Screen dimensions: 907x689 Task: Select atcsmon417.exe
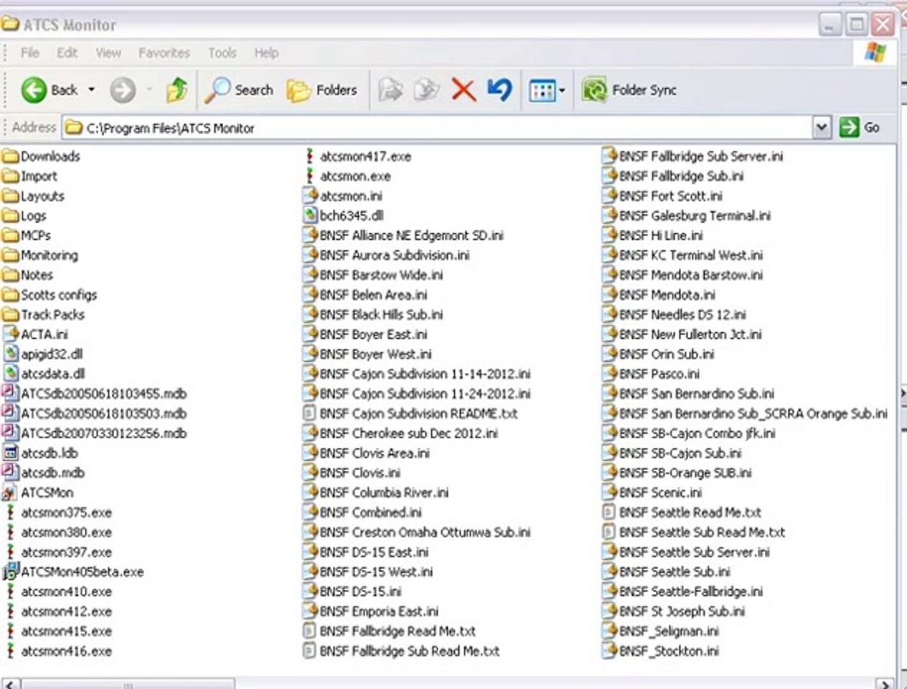357,156
